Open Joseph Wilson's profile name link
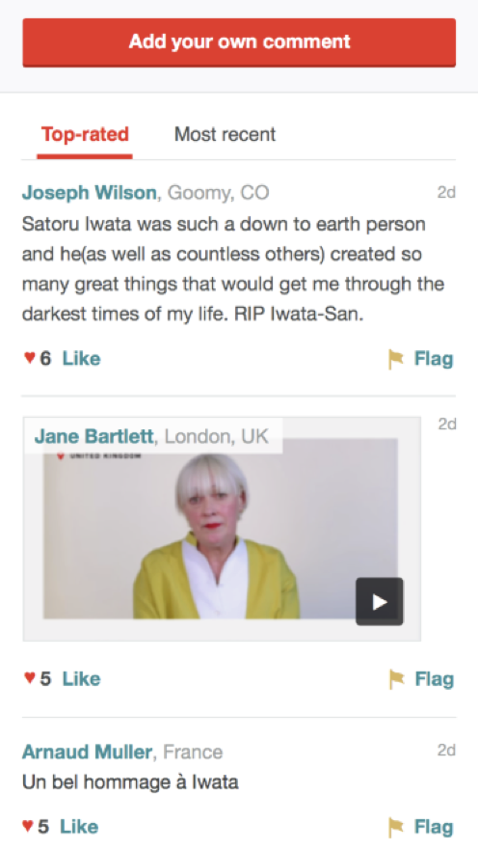The height and width of the screenshot is (850, 478). (90, 192)
